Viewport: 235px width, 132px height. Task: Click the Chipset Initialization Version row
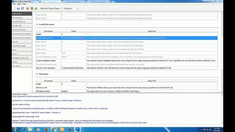tap(127, 57)
